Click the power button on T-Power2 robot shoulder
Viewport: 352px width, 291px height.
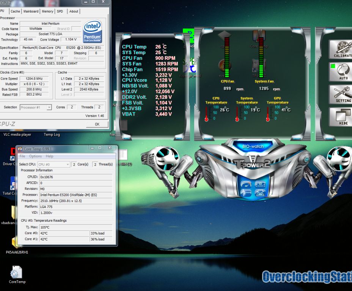coord(306,160)
